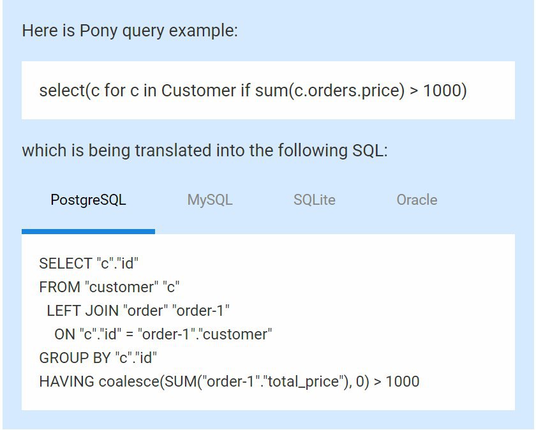Click the "order-1" alias after LEFT JOIN
Viewport: 536px width, 430px height.
pyautogui.click(x=201, y=311)
